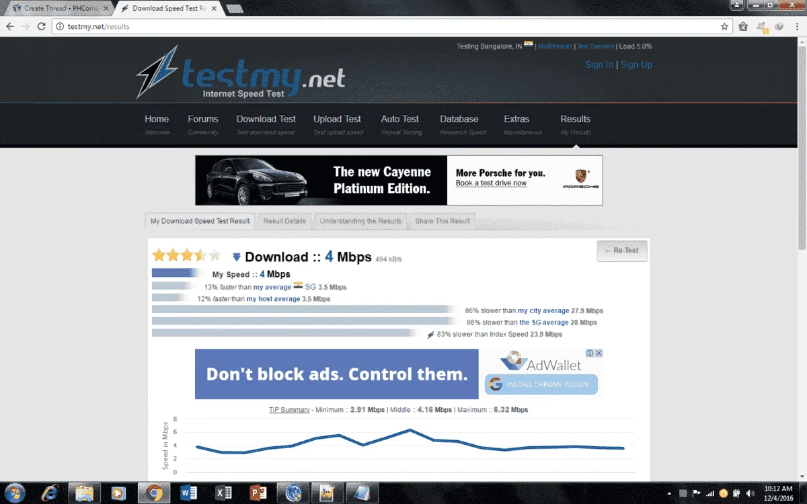The image size is (807, 504).
Task: Click the Multithread link in the header
Action: pyautogui.click(x=555, y=46)
